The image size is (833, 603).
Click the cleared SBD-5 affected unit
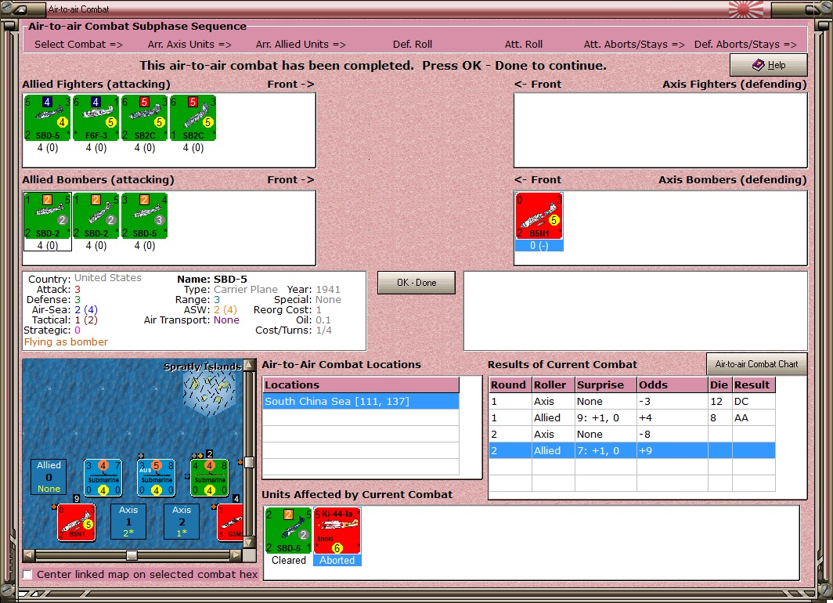coord(288,531)
